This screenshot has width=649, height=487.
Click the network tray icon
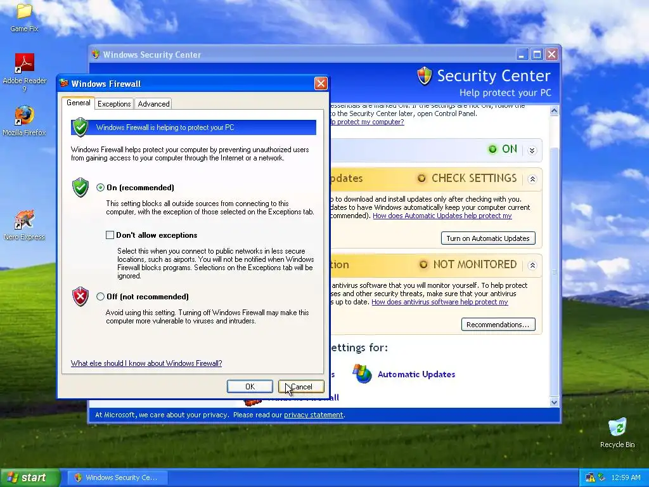(x=590, y=477)
